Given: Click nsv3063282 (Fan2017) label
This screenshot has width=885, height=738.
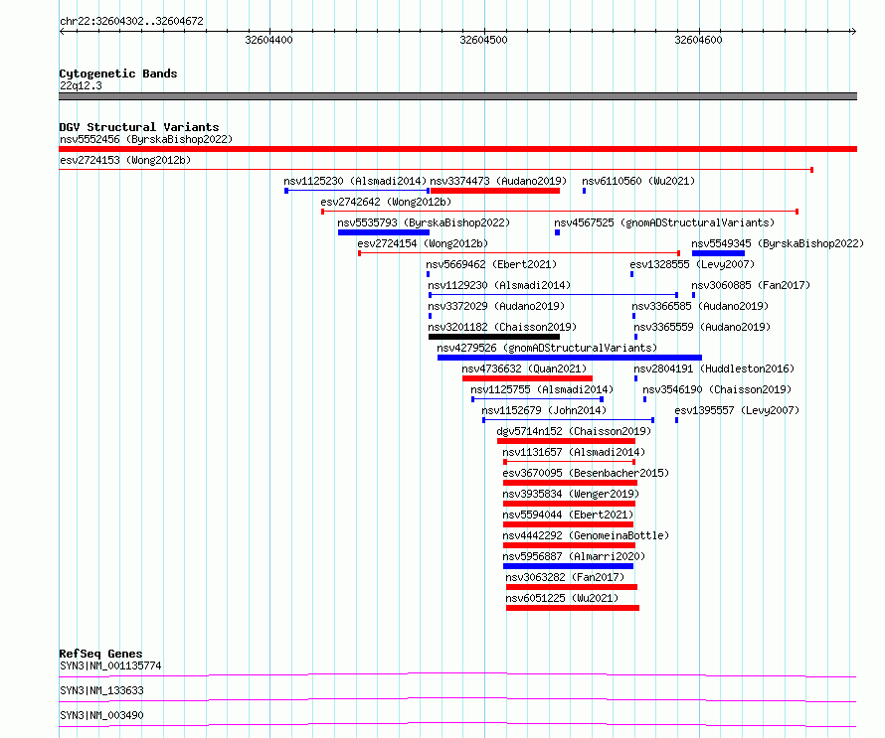Looking at the screenshot, I should click(x=565, y=577).
